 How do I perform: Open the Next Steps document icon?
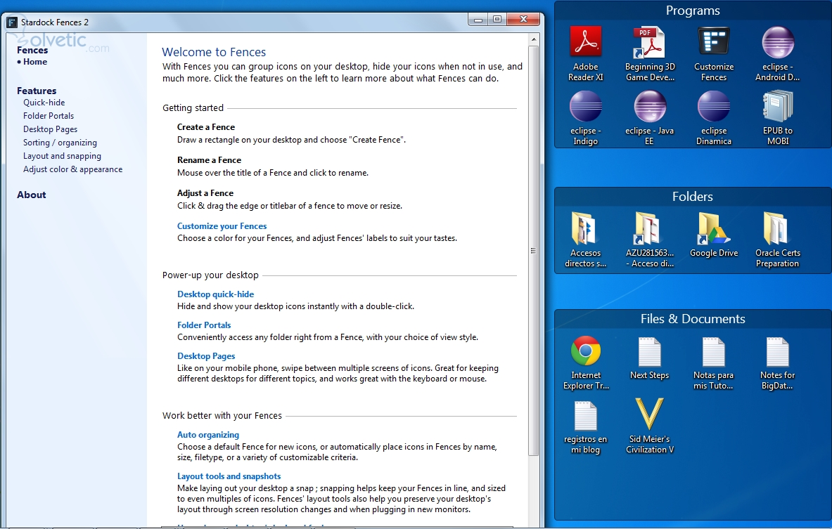pyautogui.click(x=649, y=358)
